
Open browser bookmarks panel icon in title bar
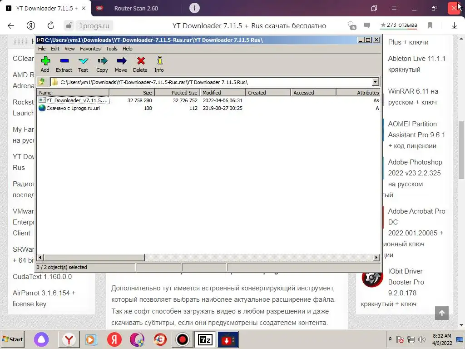(374, 8)
